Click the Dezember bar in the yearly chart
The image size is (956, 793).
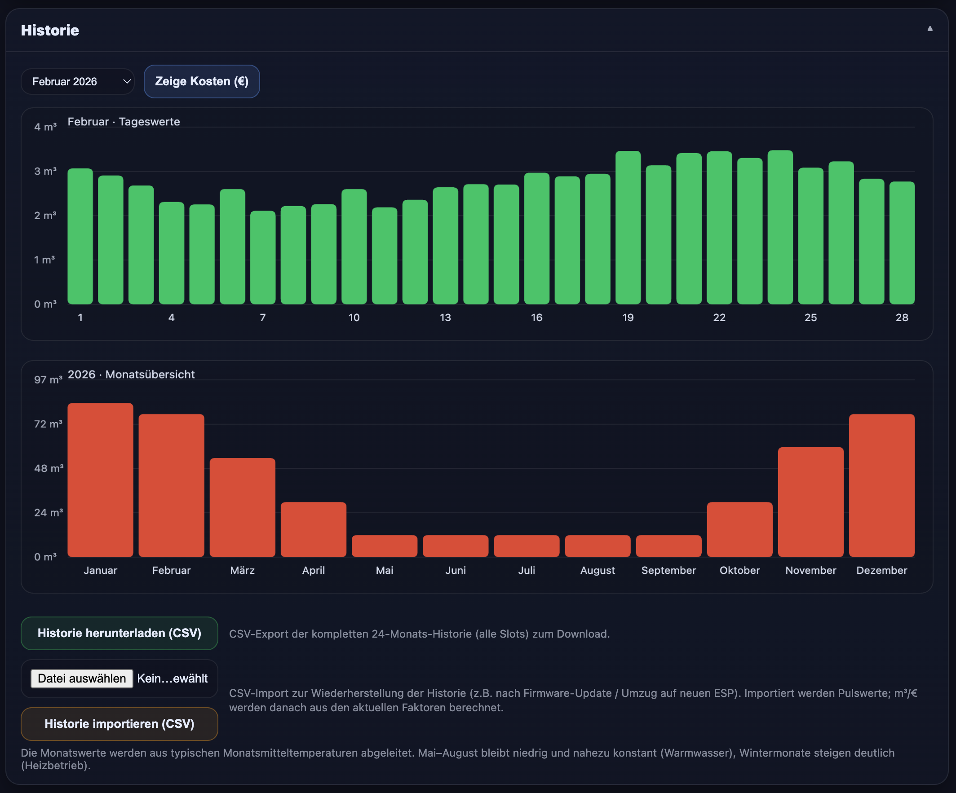[881, 482]
